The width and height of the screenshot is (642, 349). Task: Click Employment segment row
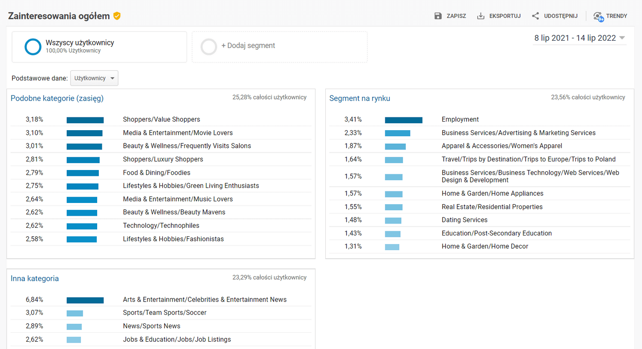click(479, 119)
